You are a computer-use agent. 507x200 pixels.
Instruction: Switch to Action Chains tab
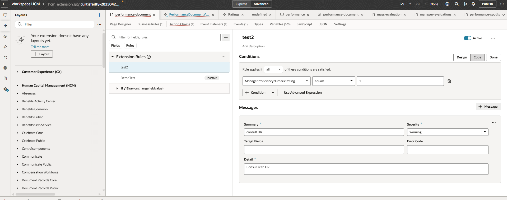point(182,24)
